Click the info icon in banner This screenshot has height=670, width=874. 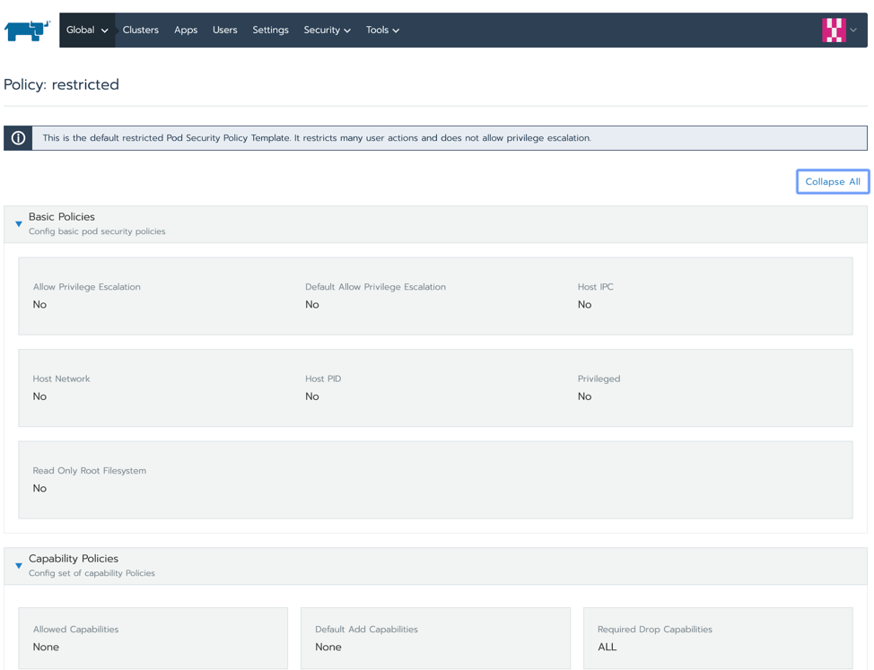pyautogui.click(x=18, y=138)
